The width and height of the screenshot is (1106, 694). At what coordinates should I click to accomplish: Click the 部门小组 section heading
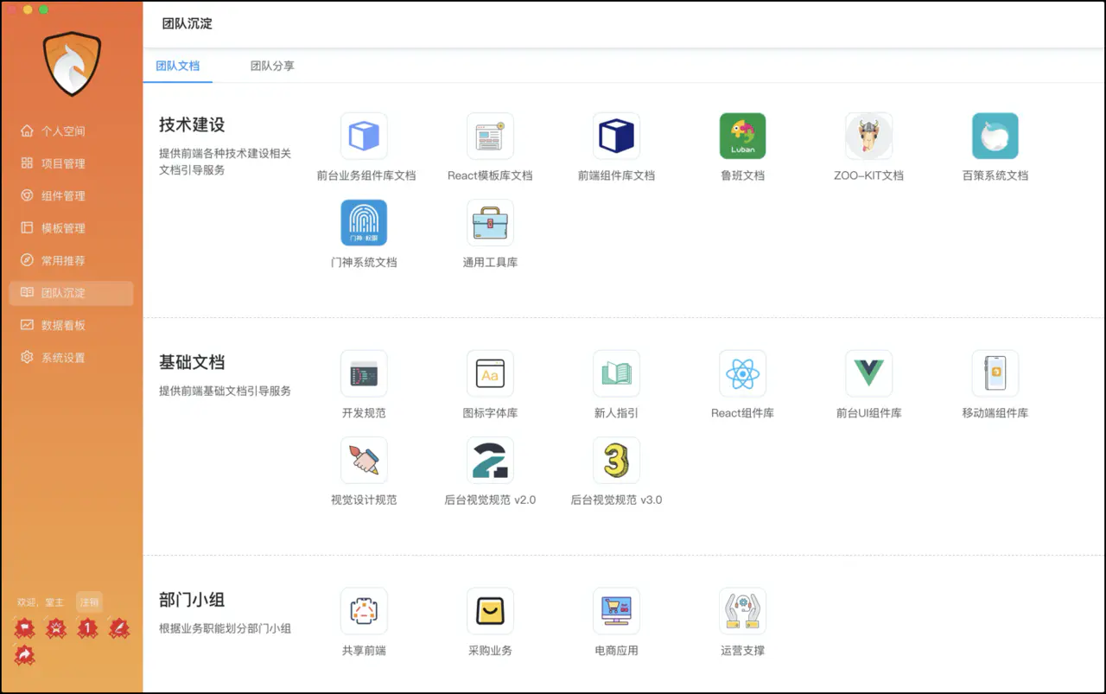click(192, 600)
